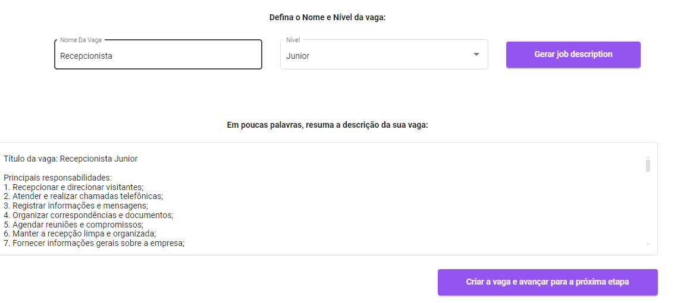
Task: Click the Manter a recepção limpa line
Action: (x=80, y=233)
